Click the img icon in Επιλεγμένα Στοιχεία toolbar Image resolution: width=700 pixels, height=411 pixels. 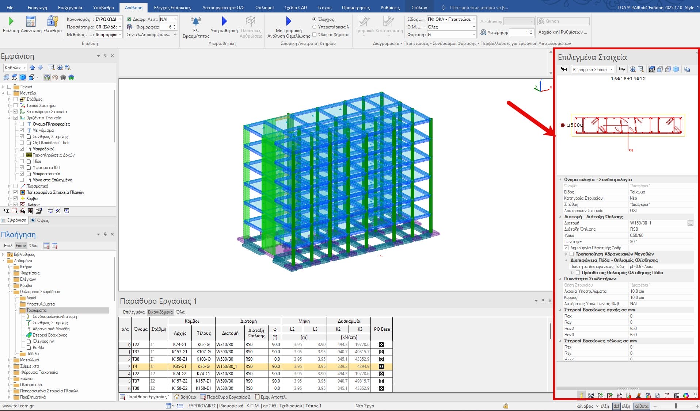[x=622, y=69]
